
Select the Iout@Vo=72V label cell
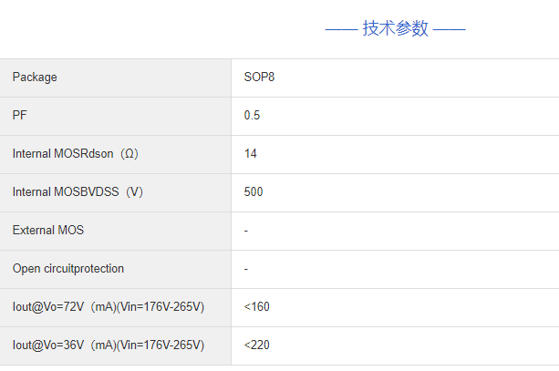click(x=108, y=307)
